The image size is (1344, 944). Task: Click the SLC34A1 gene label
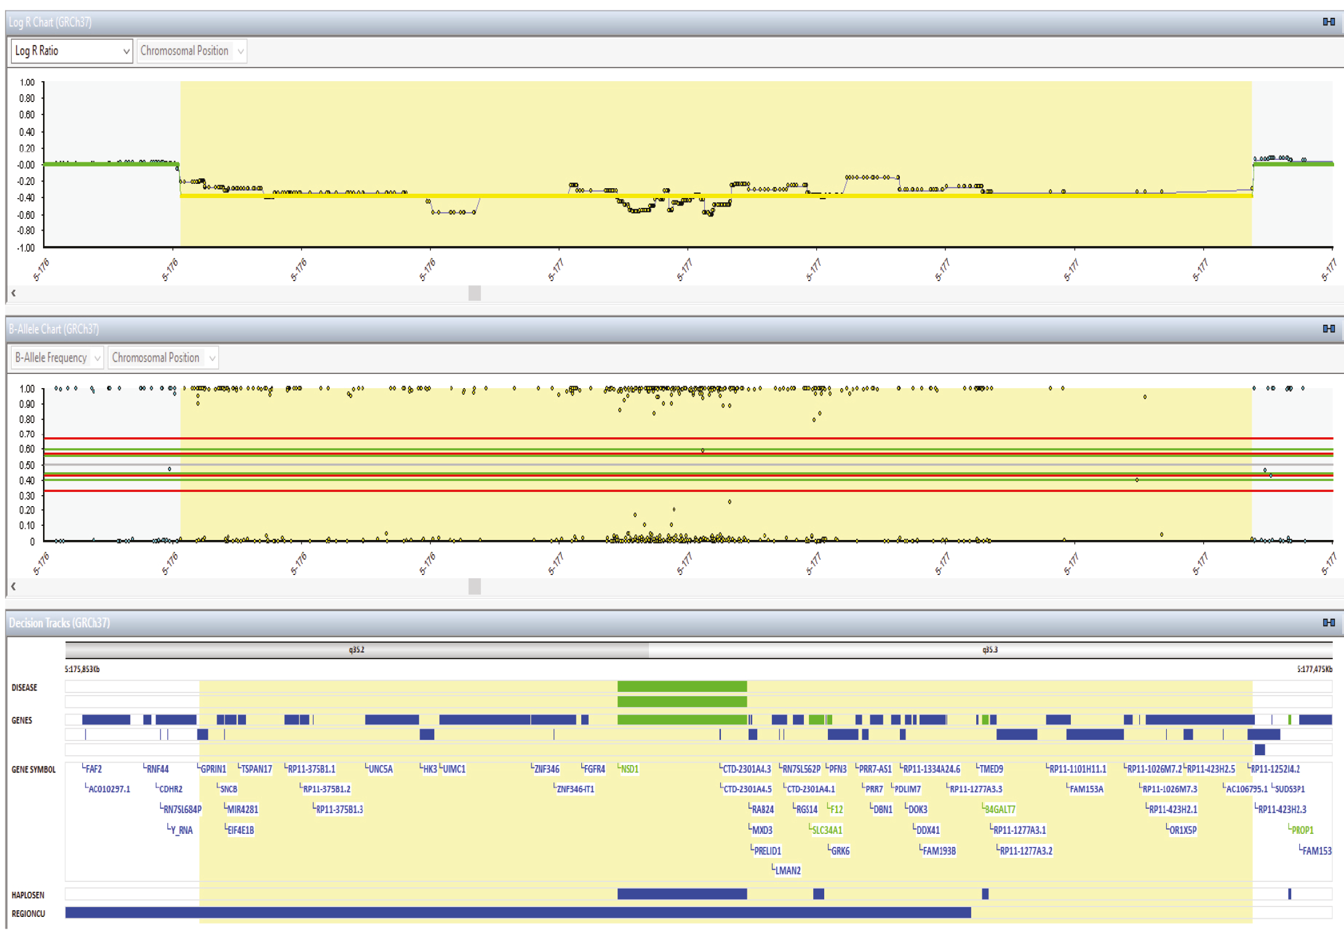click(827, 830)
